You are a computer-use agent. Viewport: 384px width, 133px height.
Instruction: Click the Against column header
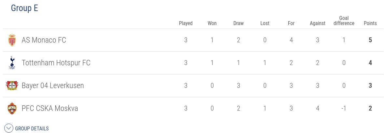[318, 23]
